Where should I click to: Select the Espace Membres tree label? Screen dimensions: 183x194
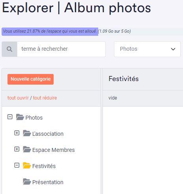tap(54, 150)
